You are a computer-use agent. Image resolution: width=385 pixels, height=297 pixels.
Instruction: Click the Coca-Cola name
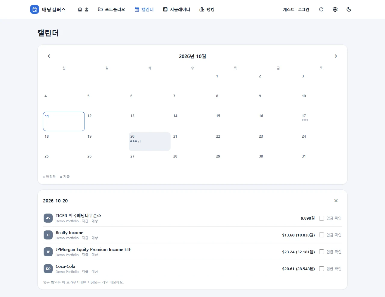[x=66, y=266]
